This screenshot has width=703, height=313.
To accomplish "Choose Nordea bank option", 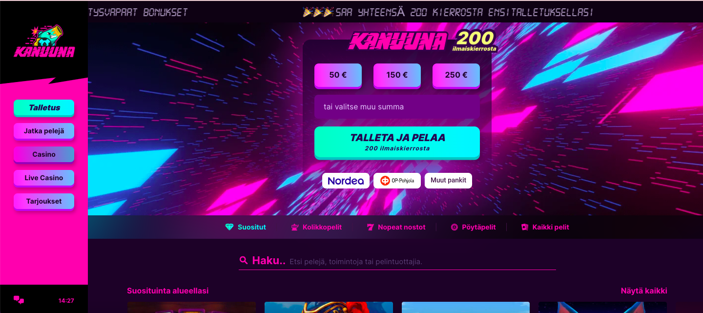I will [x=346, y=181].
